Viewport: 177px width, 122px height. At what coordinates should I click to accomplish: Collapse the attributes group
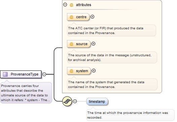click(65, 5)
